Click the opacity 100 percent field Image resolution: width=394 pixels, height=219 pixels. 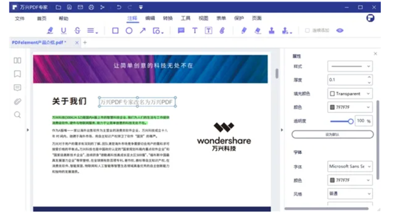click(x=363, y=121)
